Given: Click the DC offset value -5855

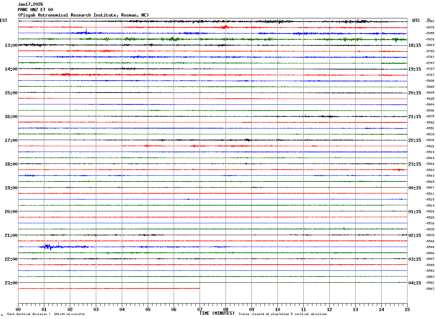Looking at the screenshot, I should [430, 33].
